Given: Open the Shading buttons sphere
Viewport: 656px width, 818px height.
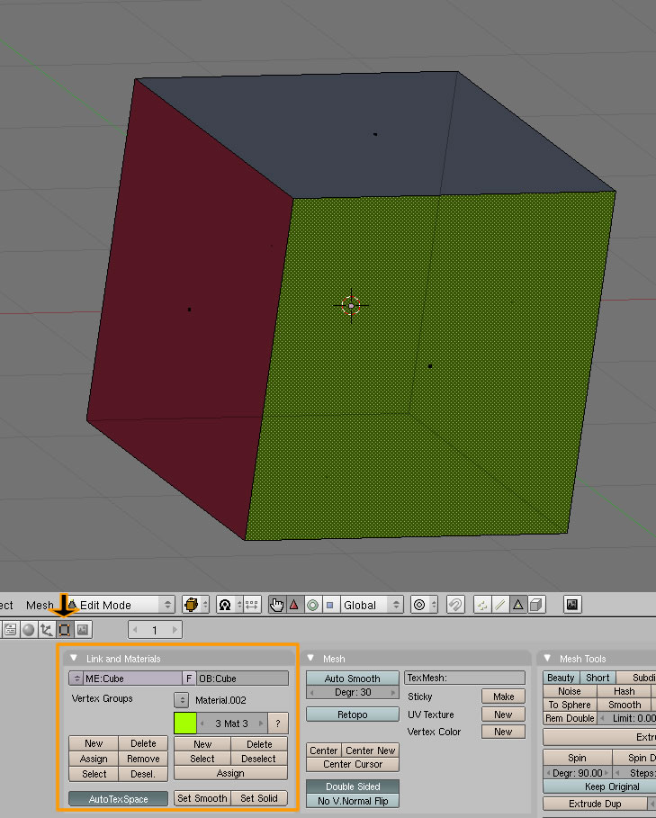Looking at the screenshot, I should coord(29,630).
